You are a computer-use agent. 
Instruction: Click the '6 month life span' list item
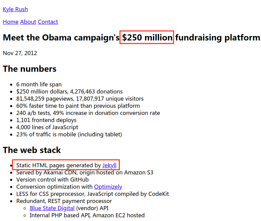pos(39,84)
